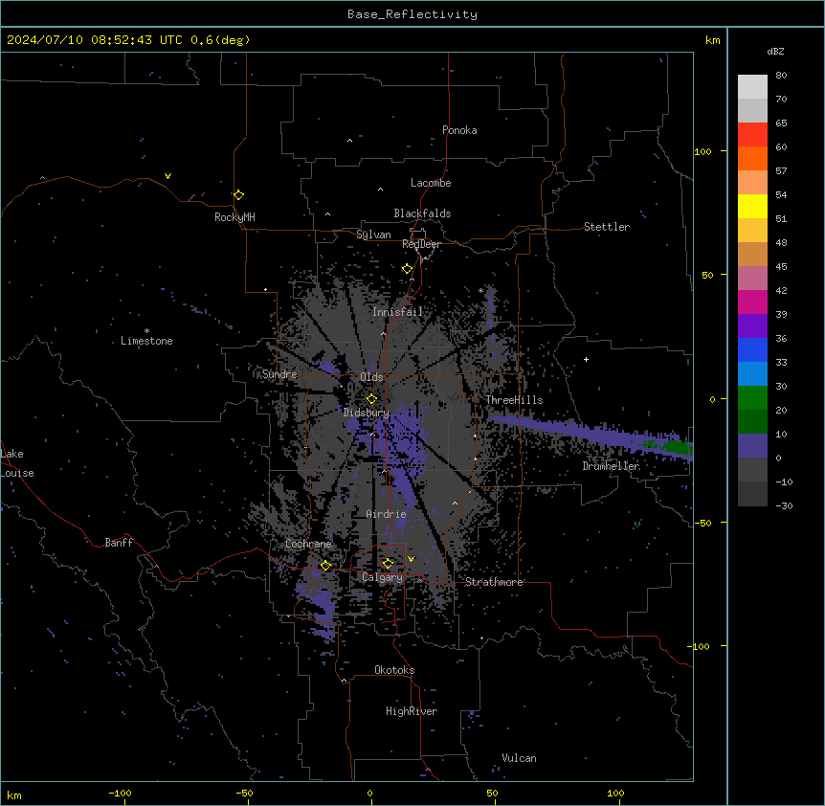Click the asterisk marker above Limestone
Image resolution: width=825 pixels, height=806 pixels.
point(146,331)
